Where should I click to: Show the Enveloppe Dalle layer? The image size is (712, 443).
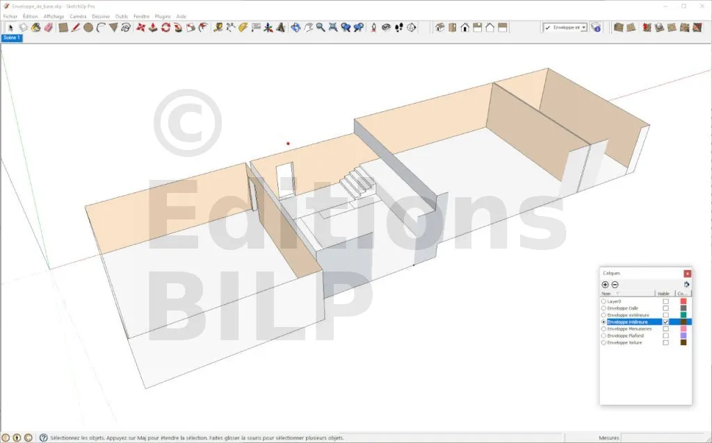click(x=665, y=308)
